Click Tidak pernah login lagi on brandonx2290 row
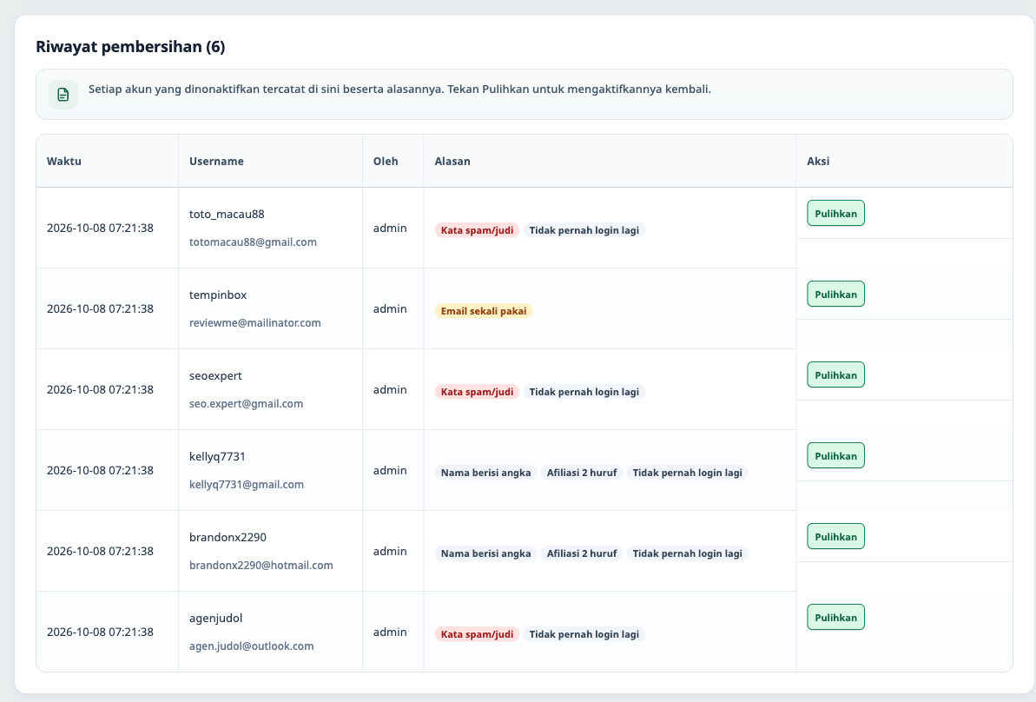1036x702 pixels. (x=687, y=553)
